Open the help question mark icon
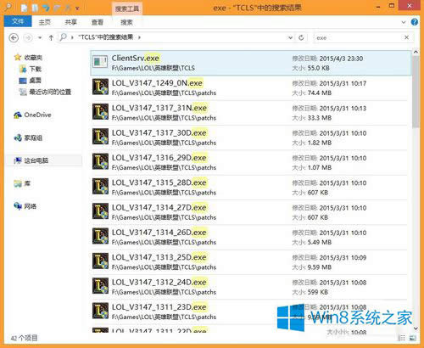Viewport: 424px width, 348px height. tap(415, 22)
